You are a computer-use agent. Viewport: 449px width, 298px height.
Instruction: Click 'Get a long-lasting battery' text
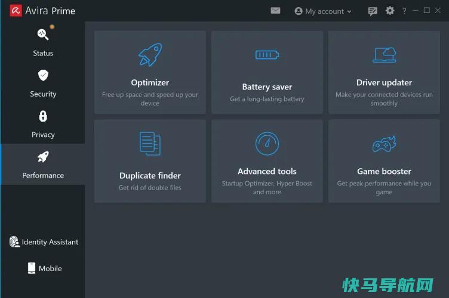(x=267, y=99)
